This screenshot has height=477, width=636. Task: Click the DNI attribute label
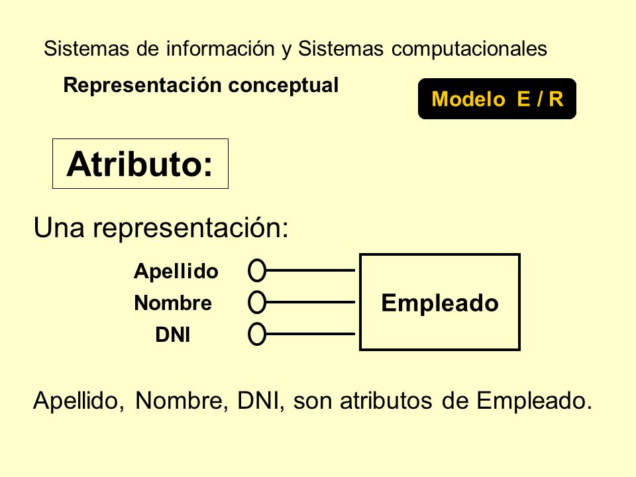click(x=173, y=335)
